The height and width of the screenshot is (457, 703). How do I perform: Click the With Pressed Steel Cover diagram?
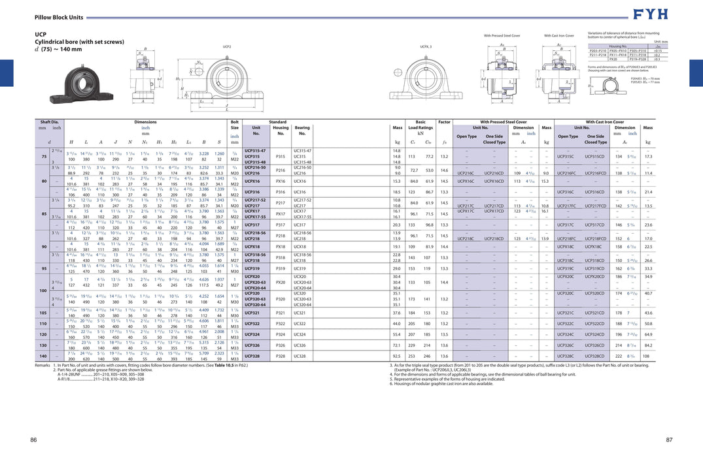pyautogui.click(x=502, y=69)
